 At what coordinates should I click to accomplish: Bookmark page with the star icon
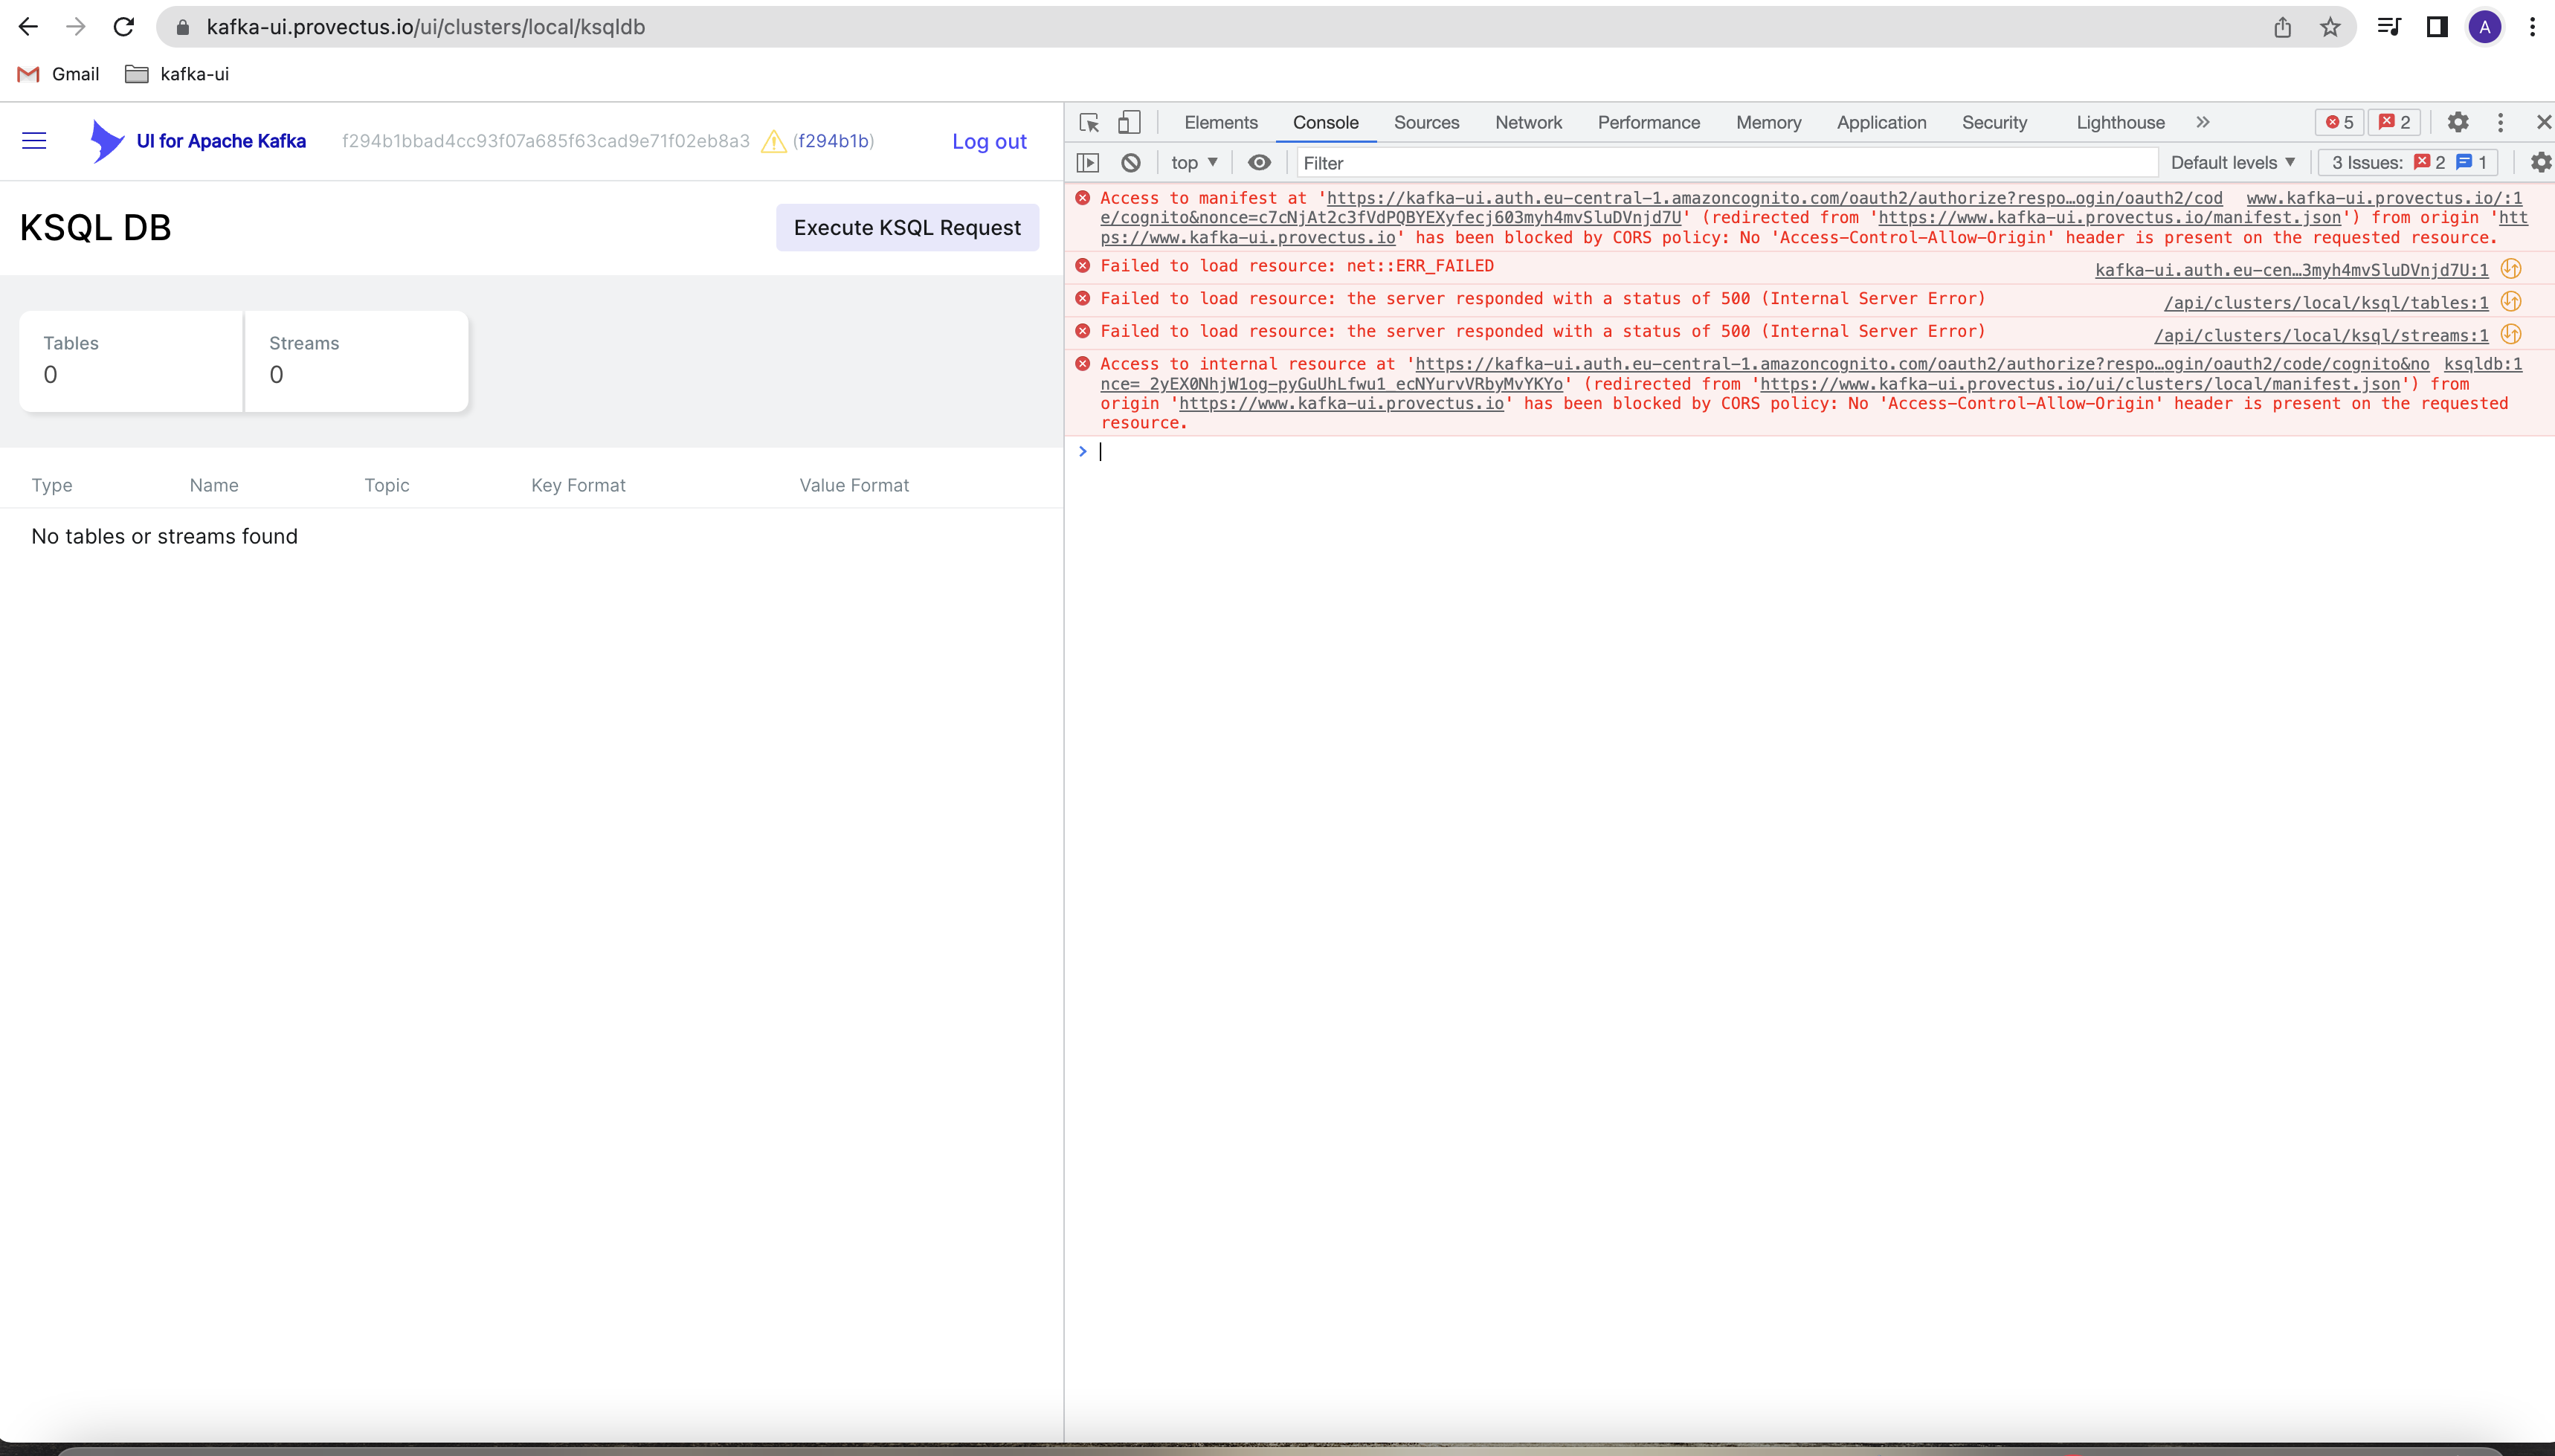coord(2330,27)
